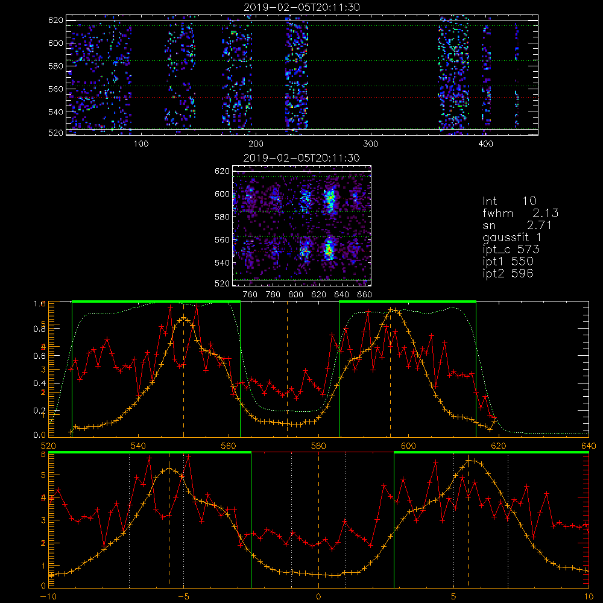Viewport: 603px width, 603px height.
Task: Click x-axis label 300 of top spectrogram
Action: [x=371, y=144]
